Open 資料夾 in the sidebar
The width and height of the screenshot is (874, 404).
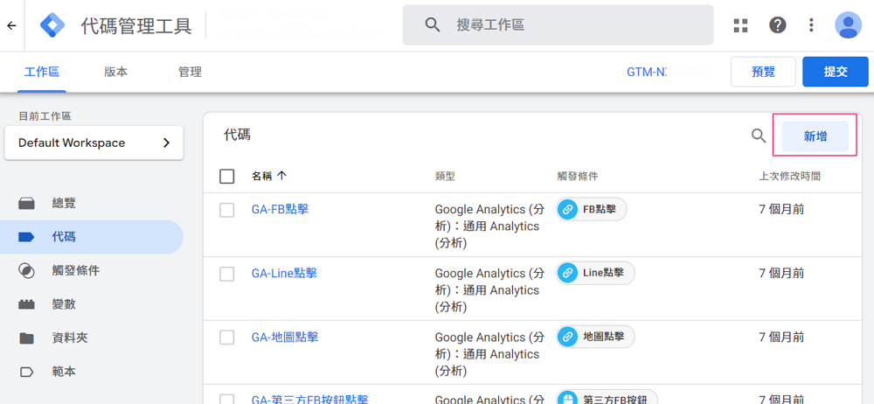coord(92,338)
